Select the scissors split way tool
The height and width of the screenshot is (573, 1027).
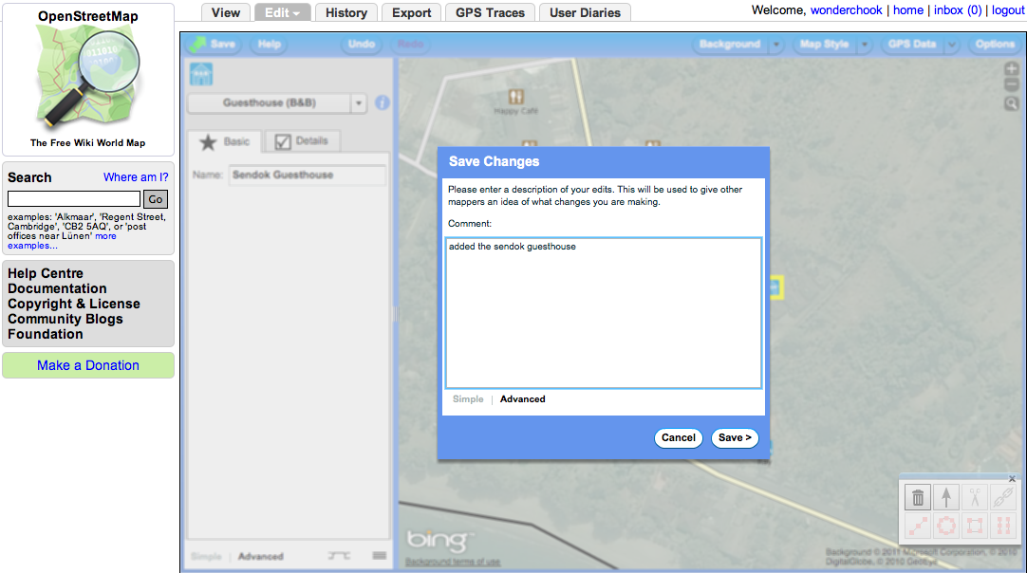[975, 498]
